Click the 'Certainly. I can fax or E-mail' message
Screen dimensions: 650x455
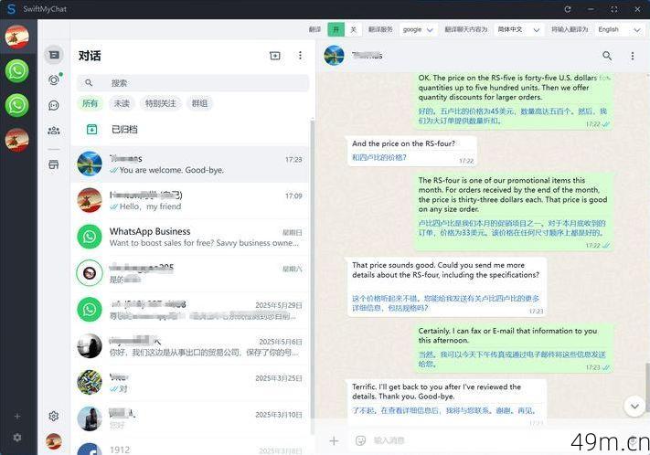(x=513, y=348)
